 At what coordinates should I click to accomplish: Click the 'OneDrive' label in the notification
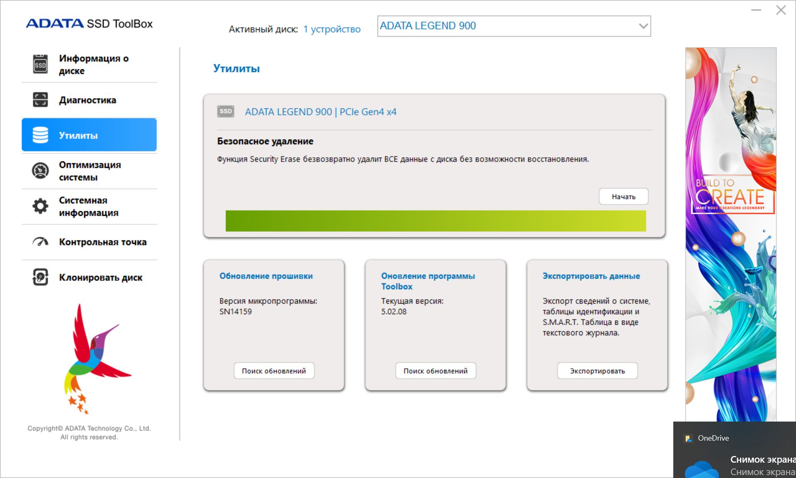pos(713,438)
